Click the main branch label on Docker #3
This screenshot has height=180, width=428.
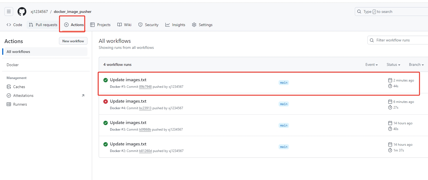284,125
